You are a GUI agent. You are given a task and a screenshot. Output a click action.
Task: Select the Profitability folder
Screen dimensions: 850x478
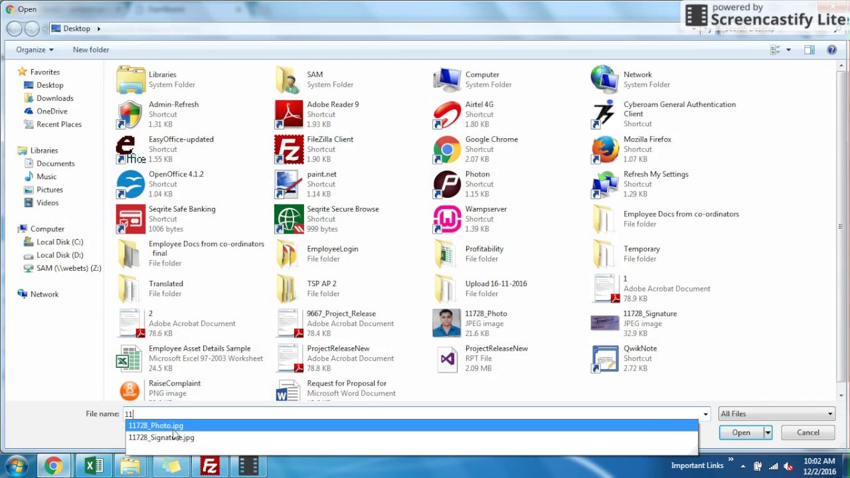[484, 254]
